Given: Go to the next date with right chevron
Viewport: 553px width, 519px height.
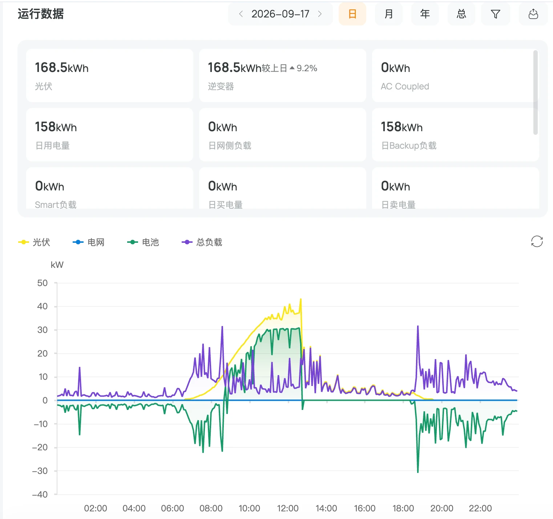Looking at the screenshot, I should 320,14.
